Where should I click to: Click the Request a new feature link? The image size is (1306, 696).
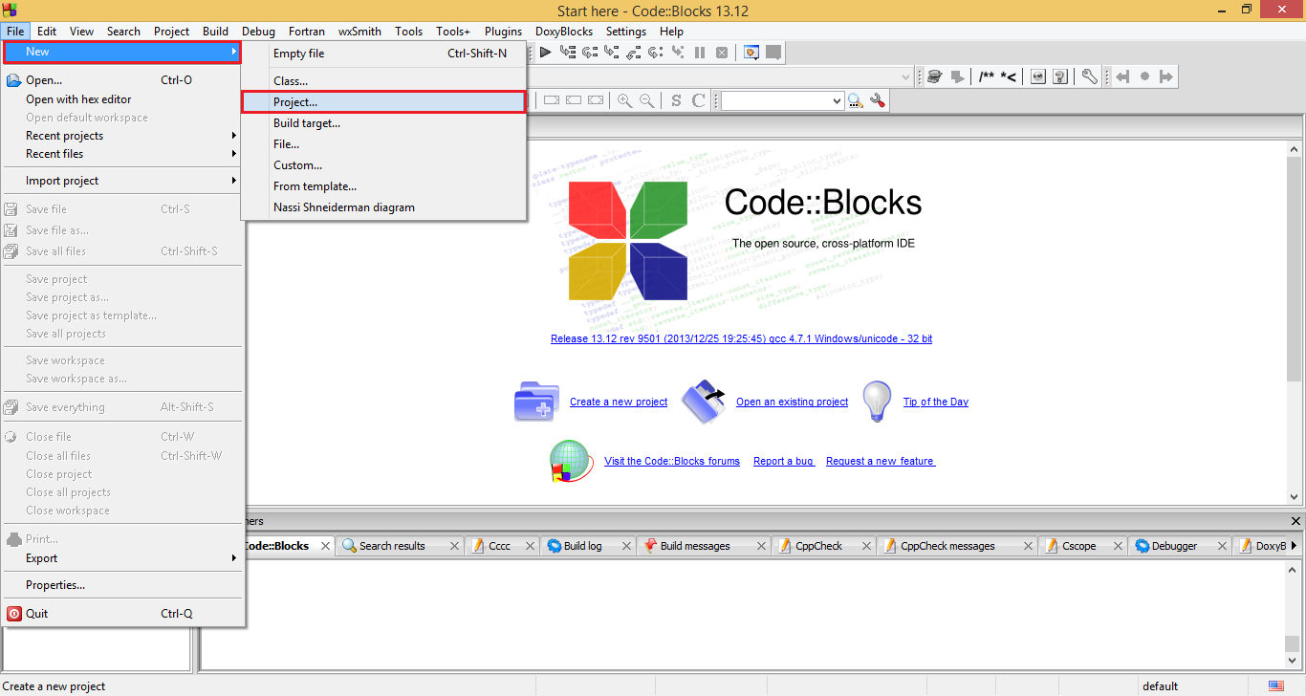click(x=881, y=461)
